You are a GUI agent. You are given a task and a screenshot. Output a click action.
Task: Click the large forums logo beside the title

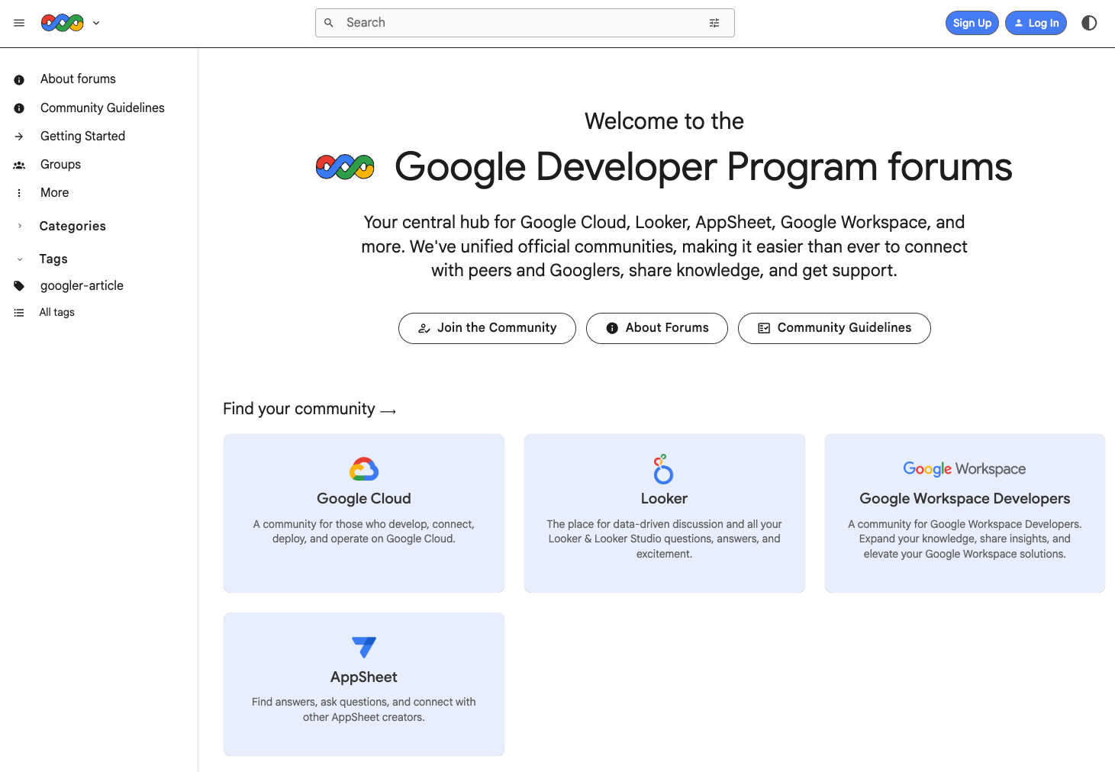coord(345,167)
